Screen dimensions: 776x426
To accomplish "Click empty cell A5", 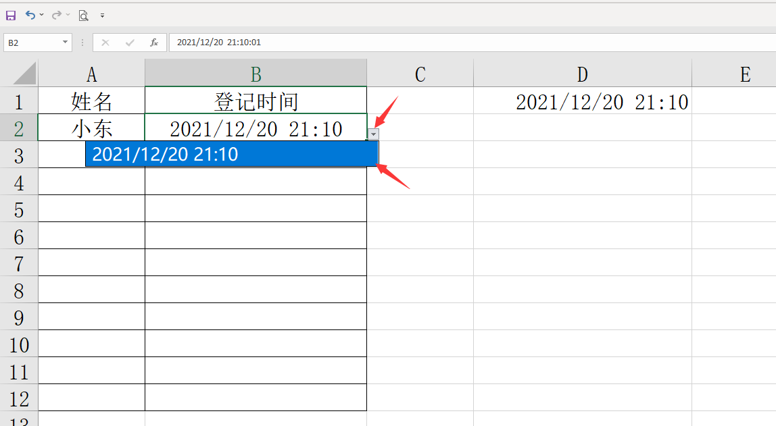I will coord(91,209).
